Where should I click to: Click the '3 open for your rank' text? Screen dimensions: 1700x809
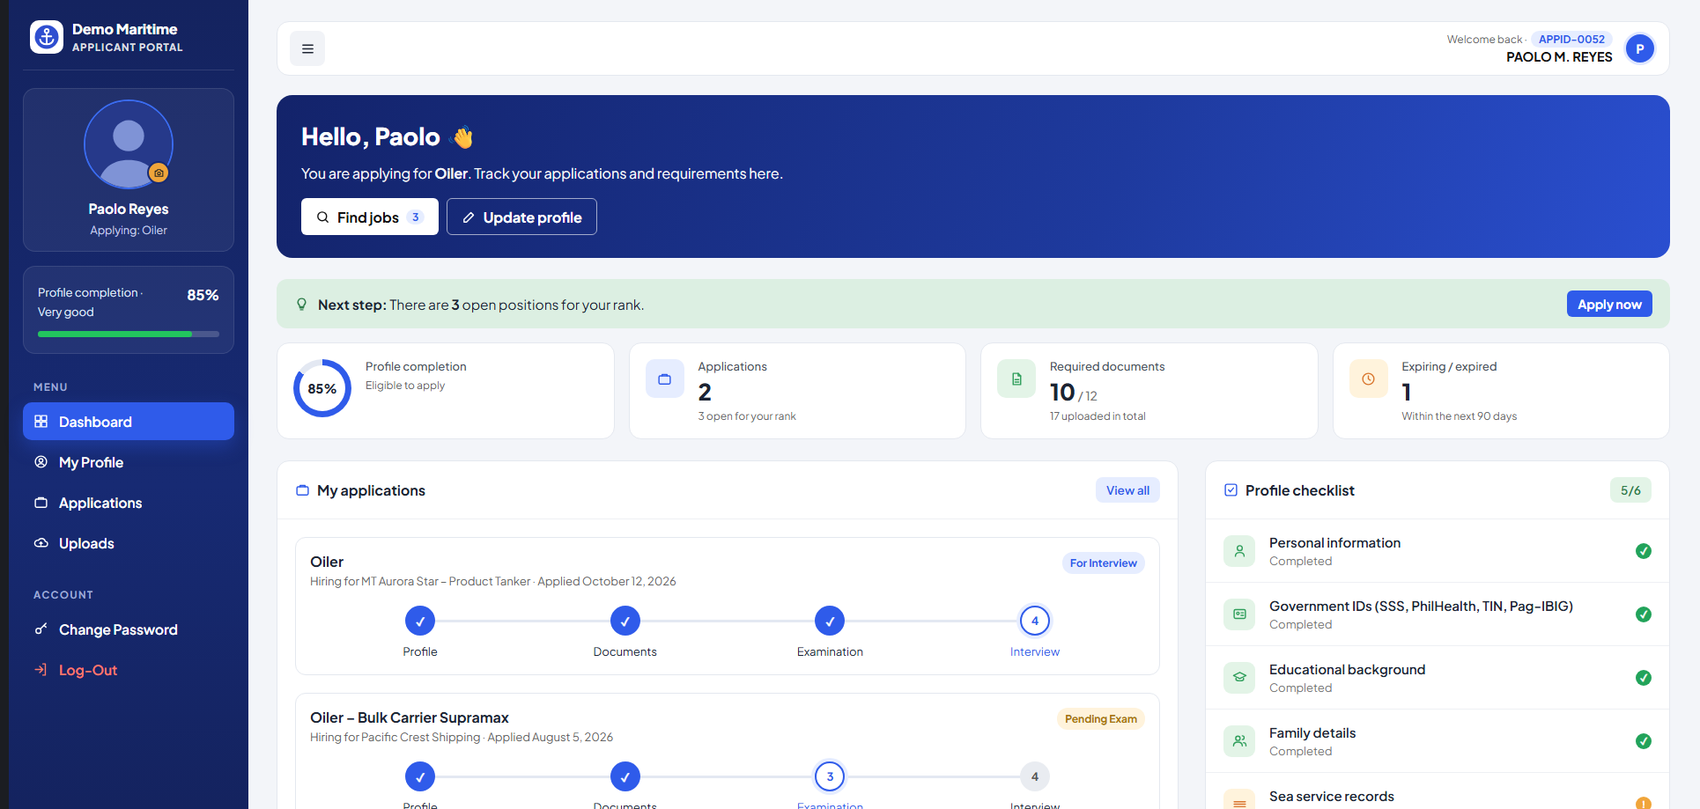(x=747, y=416)
